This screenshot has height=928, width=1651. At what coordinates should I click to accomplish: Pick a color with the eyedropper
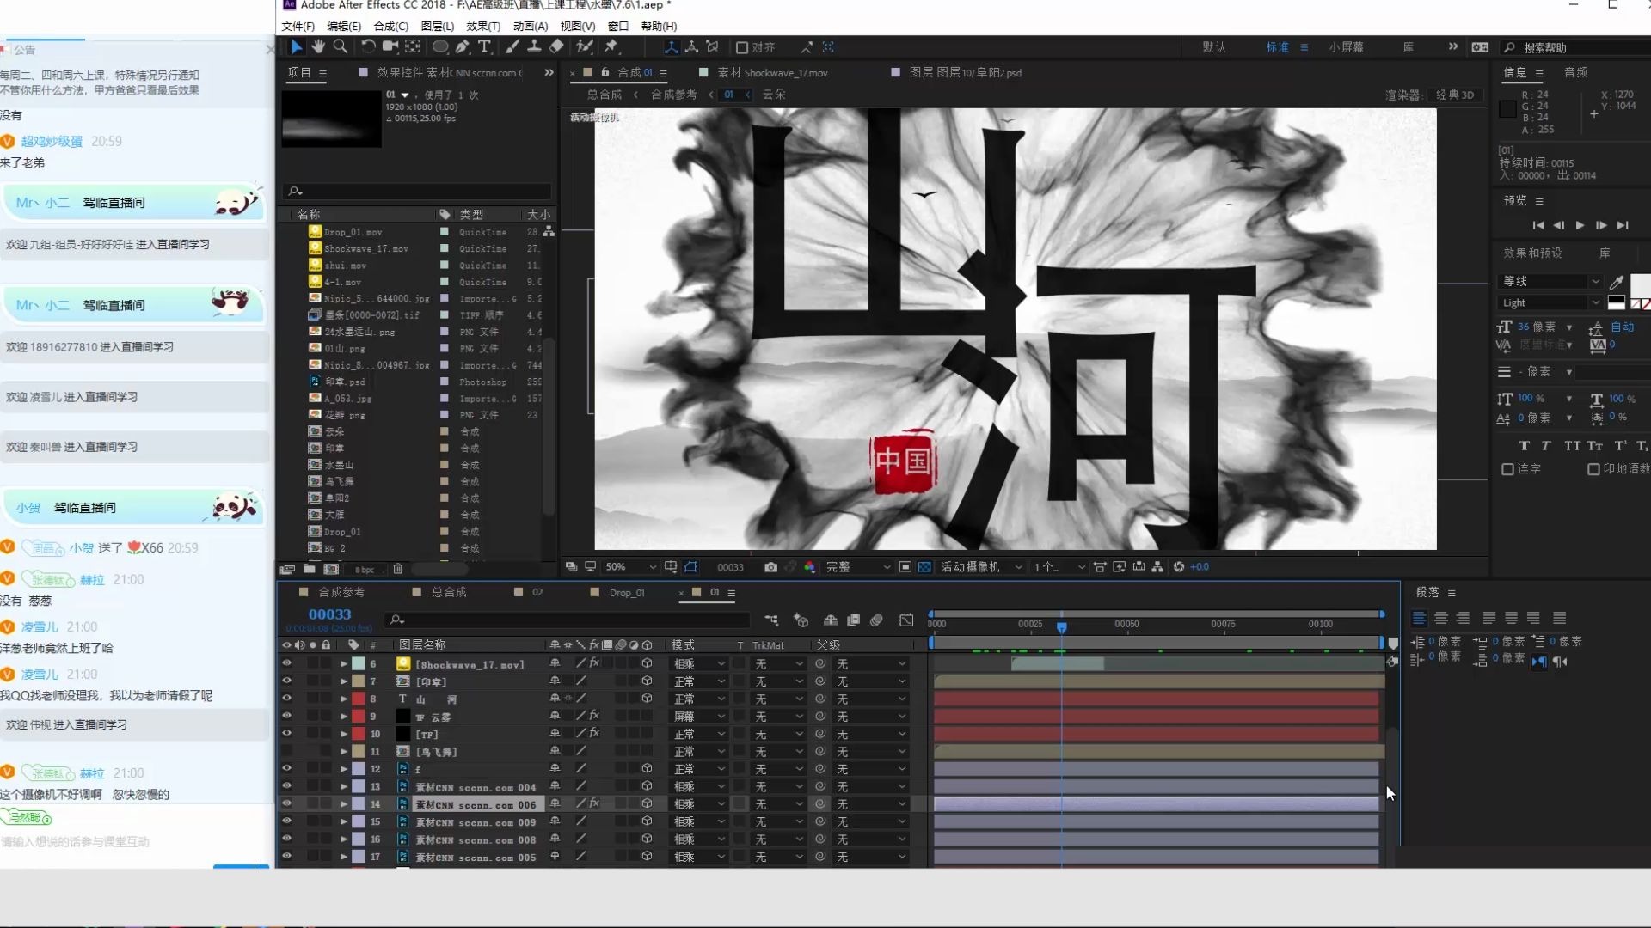1617,282
